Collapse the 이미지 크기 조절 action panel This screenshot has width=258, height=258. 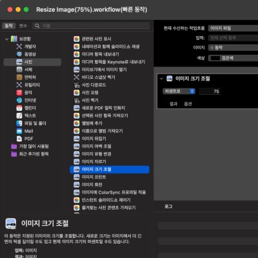(161, 79)
